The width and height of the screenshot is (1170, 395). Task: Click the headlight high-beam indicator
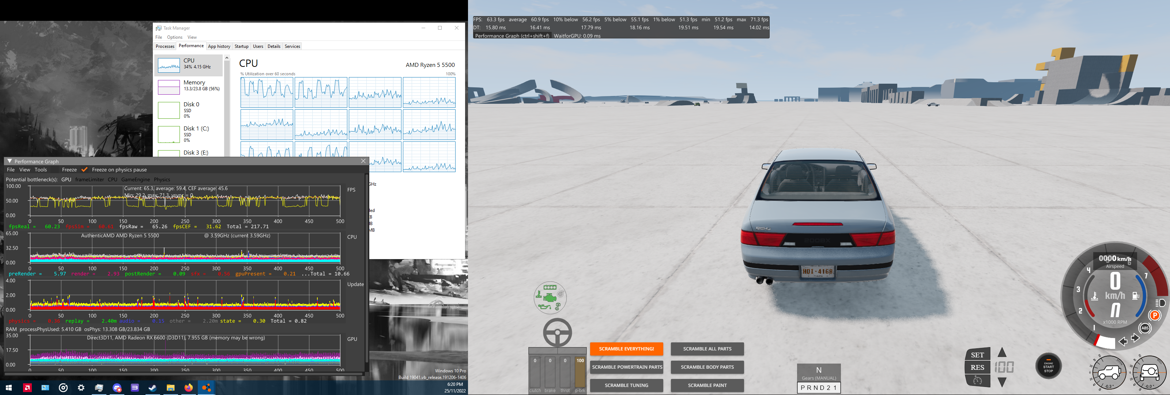[1160, 303]
